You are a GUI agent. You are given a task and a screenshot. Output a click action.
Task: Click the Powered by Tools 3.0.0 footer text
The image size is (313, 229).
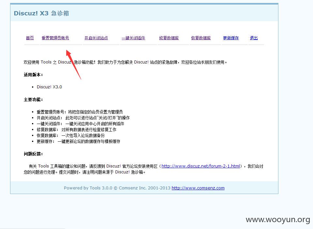(x=117, y=188)
